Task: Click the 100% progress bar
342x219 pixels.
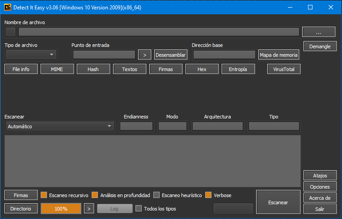Action: coord(61,209)
